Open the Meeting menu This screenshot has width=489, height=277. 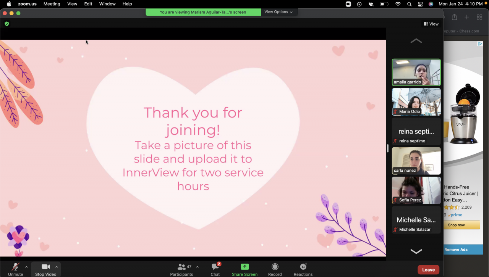(x=52, y=4)
